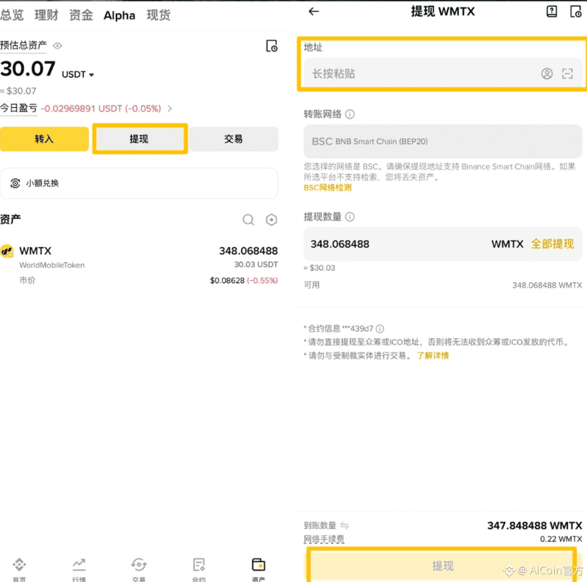Open withdrawal history icon in header
Viewport: 587px width, 582px height.
point(576,11)
